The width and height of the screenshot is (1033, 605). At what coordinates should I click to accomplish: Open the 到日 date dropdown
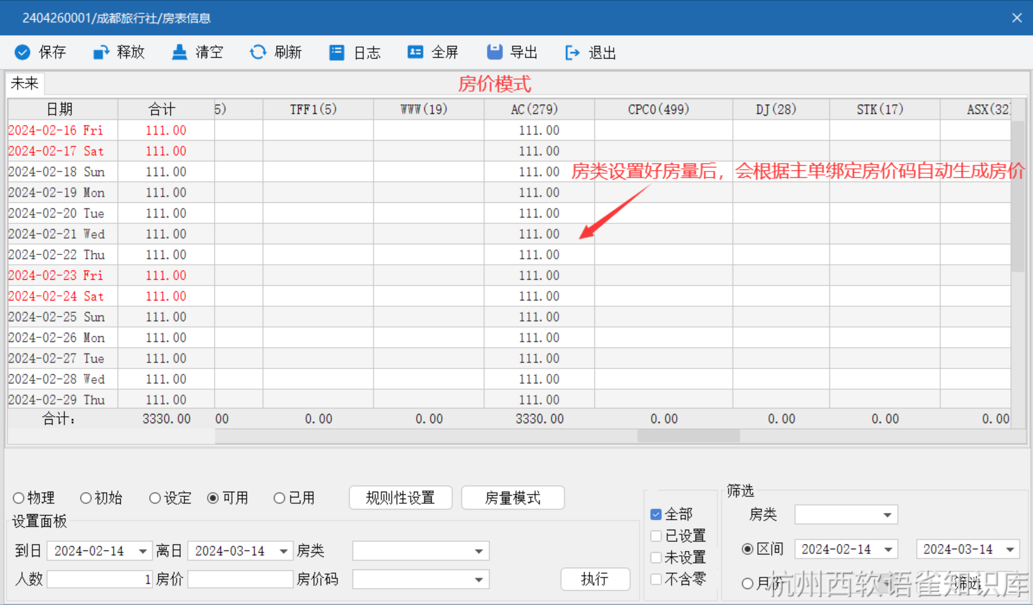coord(143,551)
